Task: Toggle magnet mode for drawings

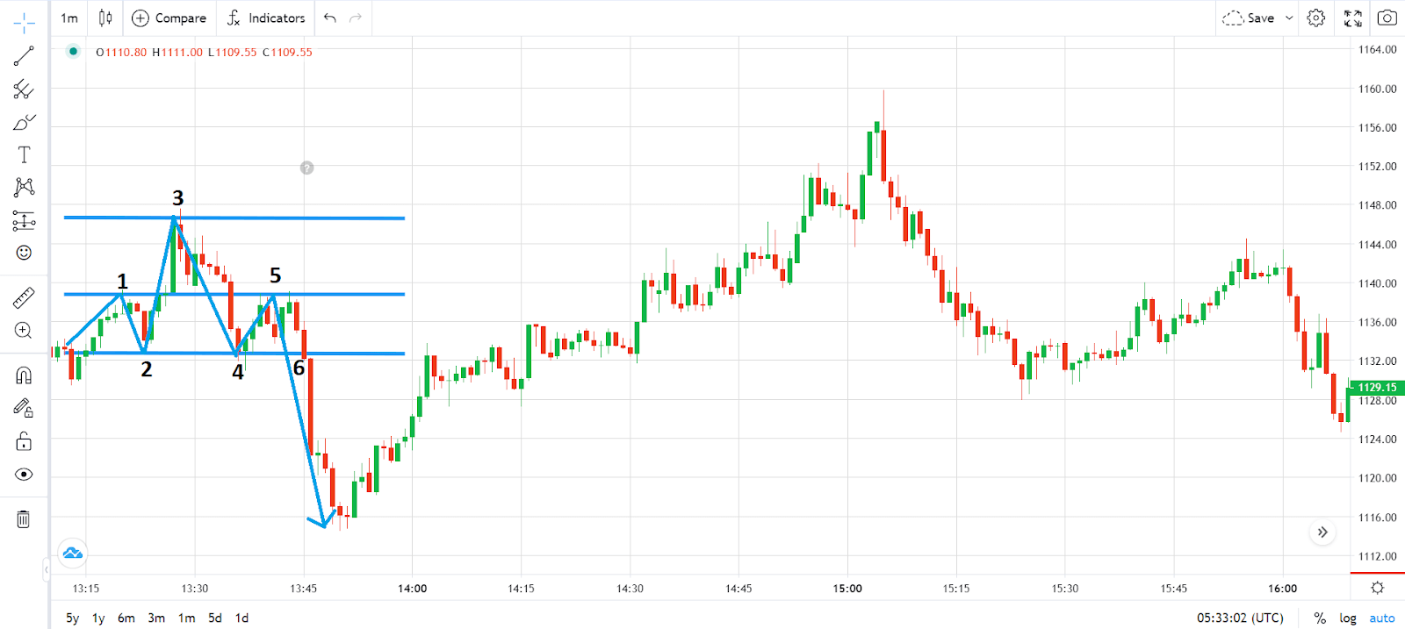Action: 24,375
